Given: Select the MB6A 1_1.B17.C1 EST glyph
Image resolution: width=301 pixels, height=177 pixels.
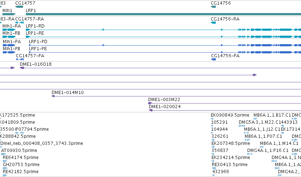Looking at the screenshot, I should (255, 119).
